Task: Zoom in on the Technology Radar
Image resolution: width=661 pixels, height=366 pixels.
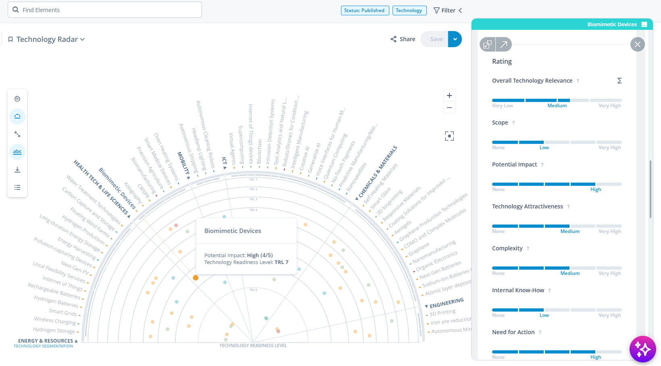Action: coord(449,95)
